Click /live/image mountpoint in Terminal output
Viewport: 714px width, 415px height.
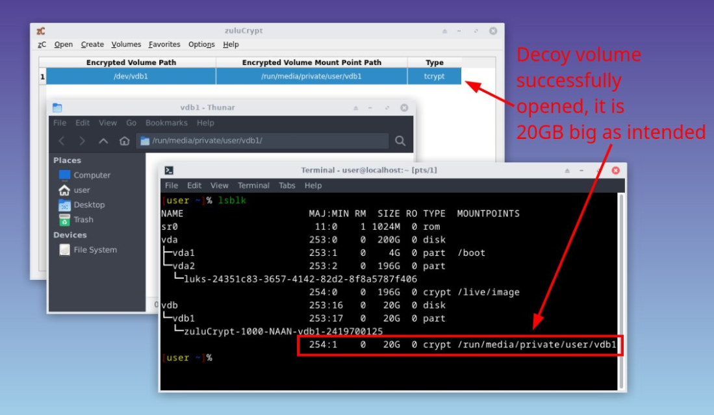489,292
